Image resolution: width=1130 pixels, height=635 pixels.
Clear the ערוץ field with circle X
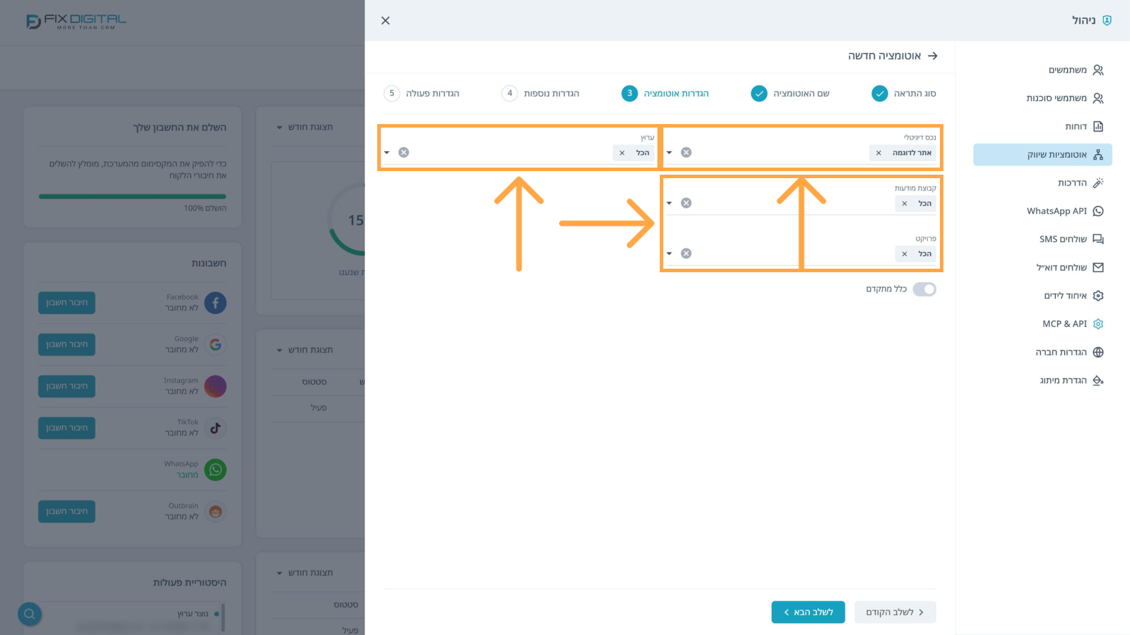(x=404, y=152)
